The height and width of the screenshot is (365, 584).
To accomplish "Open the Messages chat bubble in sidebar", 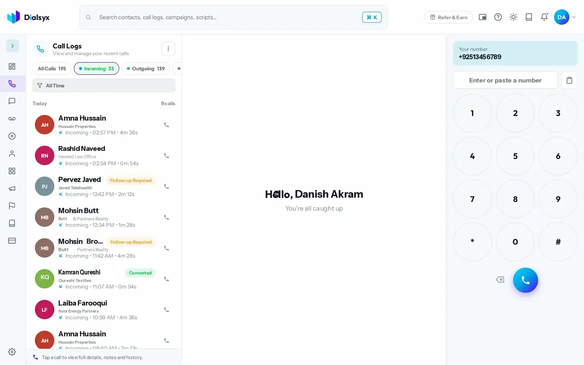I will [12, 101].
